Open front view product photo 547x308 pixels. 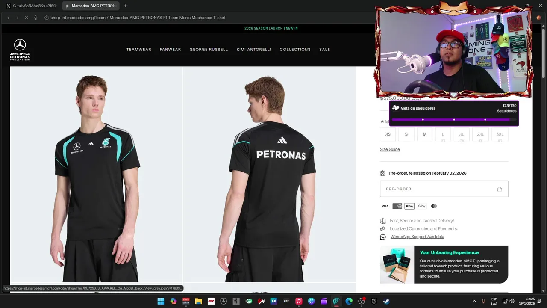click(x=96, y=175)
